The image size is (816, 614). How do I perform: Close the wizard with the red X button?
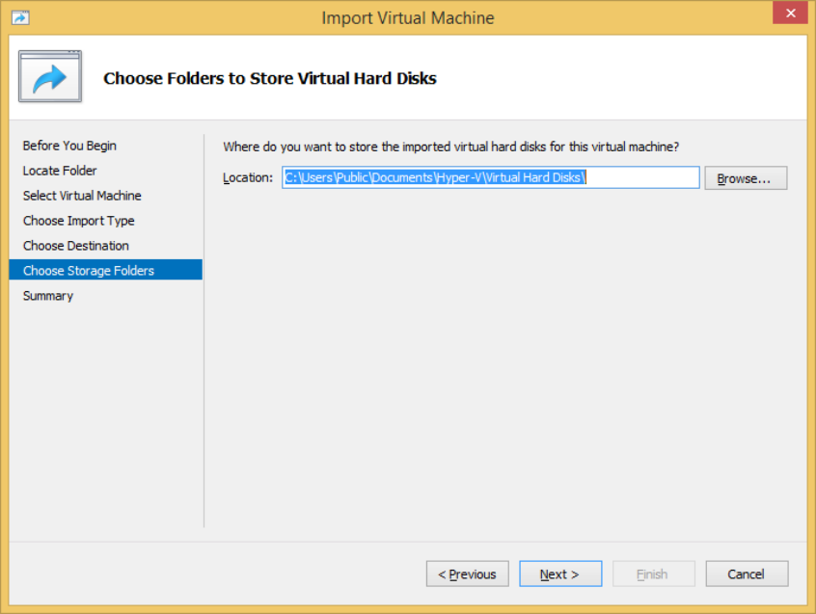(x=790, y=13)
